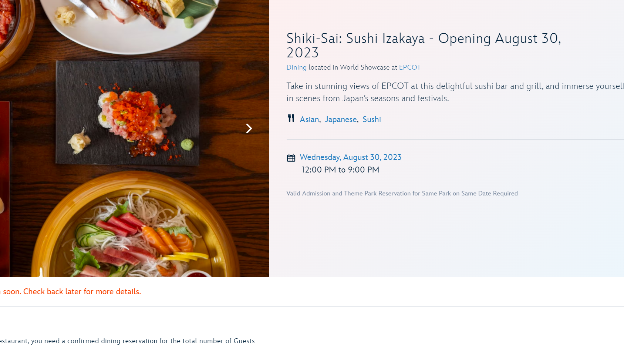Click the next photo chevron arrow
Viewport: 624px width, 345px height.
[249, 128]
